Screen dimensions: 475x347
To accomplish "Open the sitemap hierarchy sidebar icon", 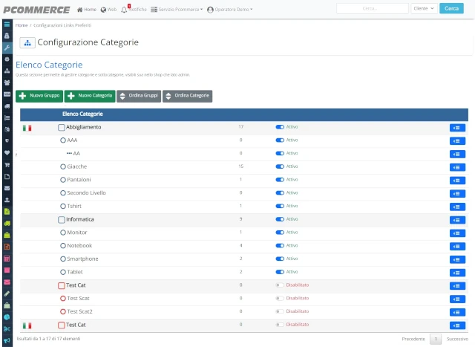I will tap(7, 71).
